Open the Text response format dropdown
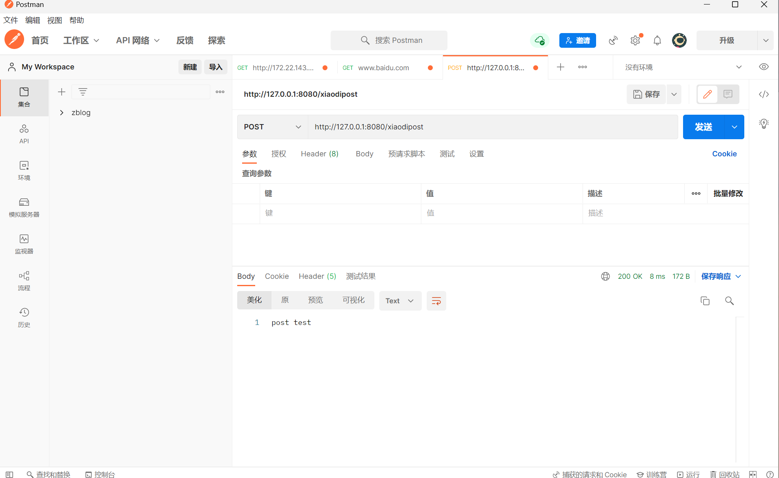This screenshot has height=478, width=779. pyautogui.click(x=400, y=301)
